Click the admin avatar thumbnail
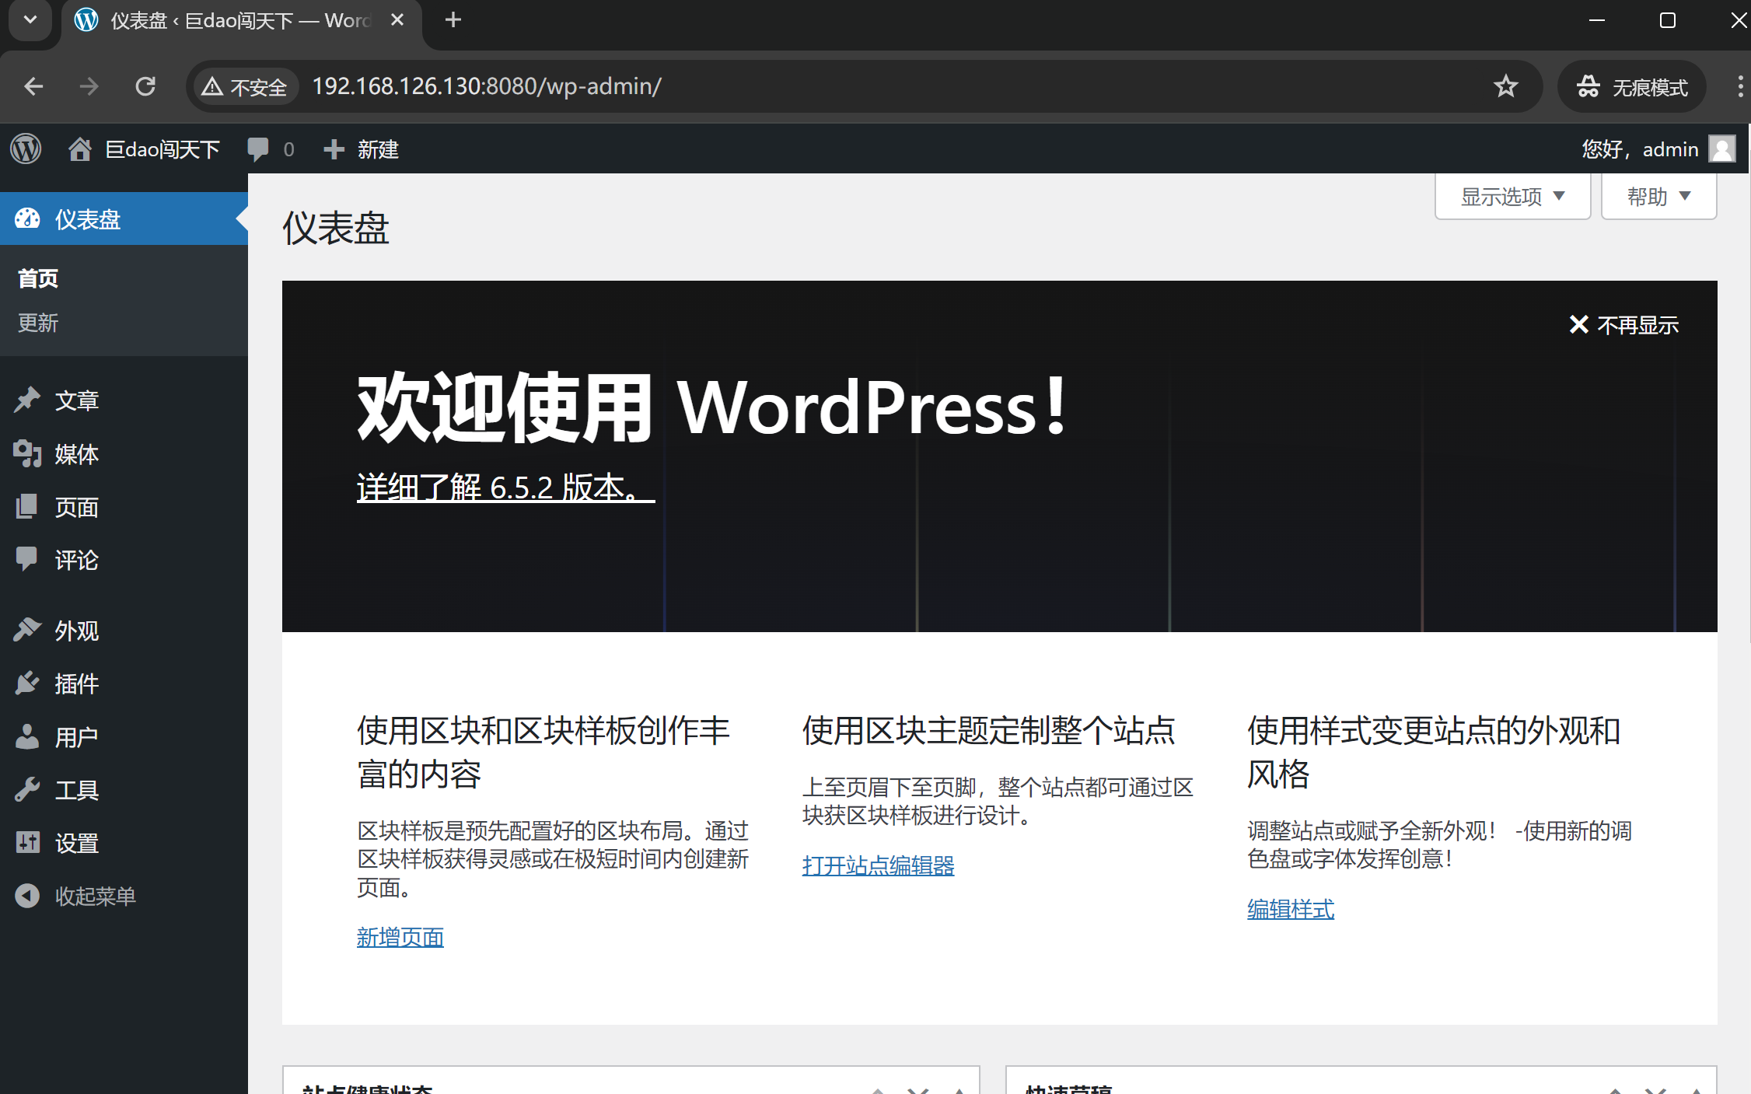 pyautogui.click(x=1721, y=149)
